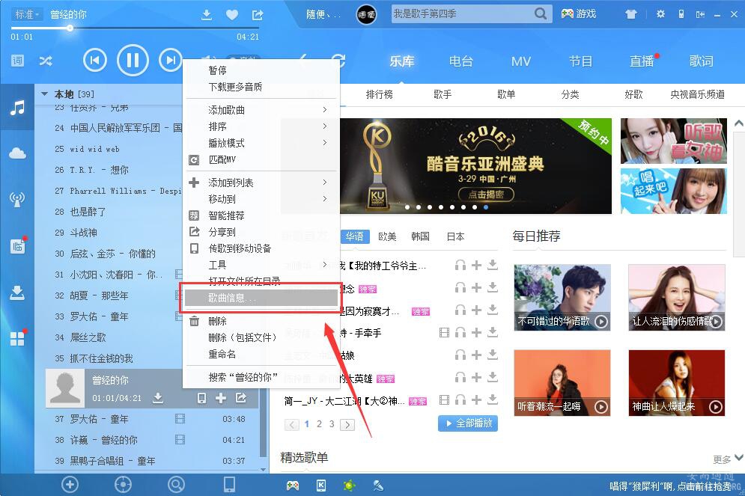Open 游戏 games link
The width and height of the screenshot is (745, 496).
tap(579, 13)
